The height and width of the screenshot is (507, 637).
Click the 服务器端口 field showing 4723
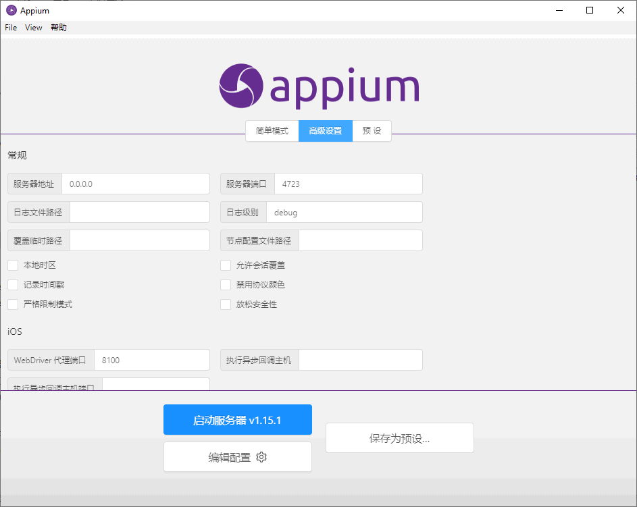point(349,184)
